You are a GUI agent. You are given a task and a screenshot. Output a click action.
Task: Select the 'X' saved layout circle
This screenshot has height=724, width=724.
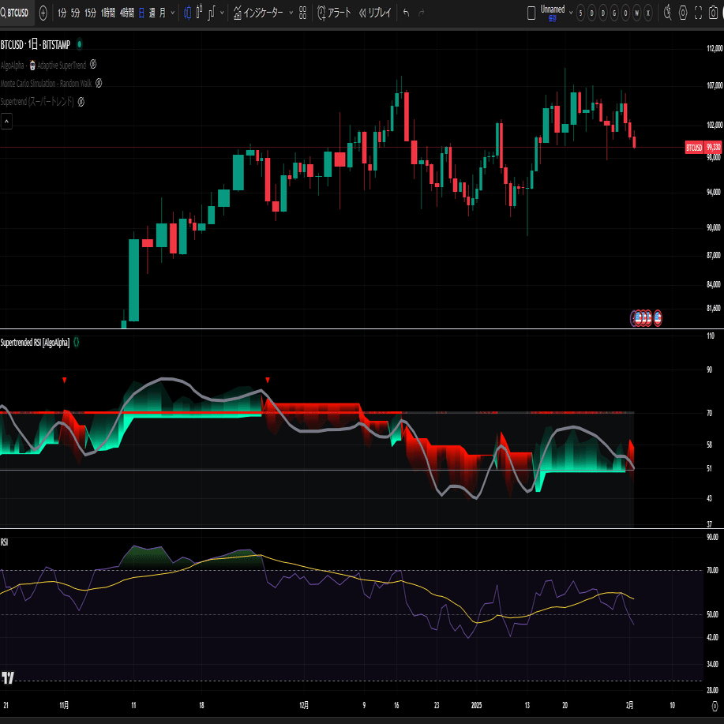(648, 13)
